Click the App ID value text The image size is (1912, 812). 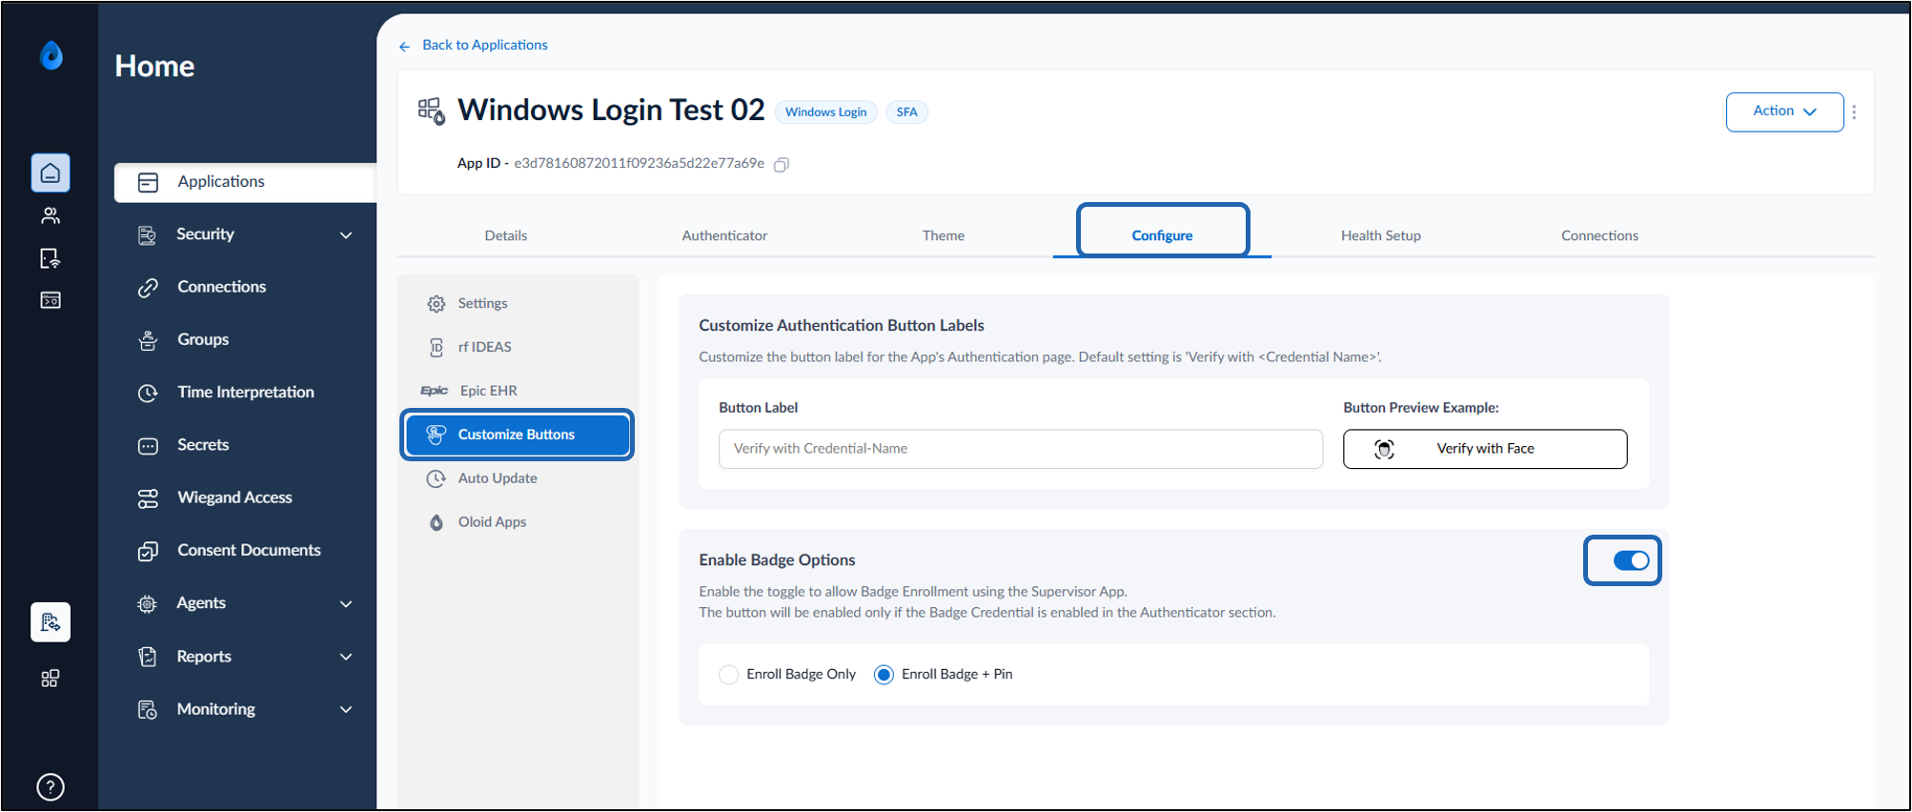(x=639, y=163)
